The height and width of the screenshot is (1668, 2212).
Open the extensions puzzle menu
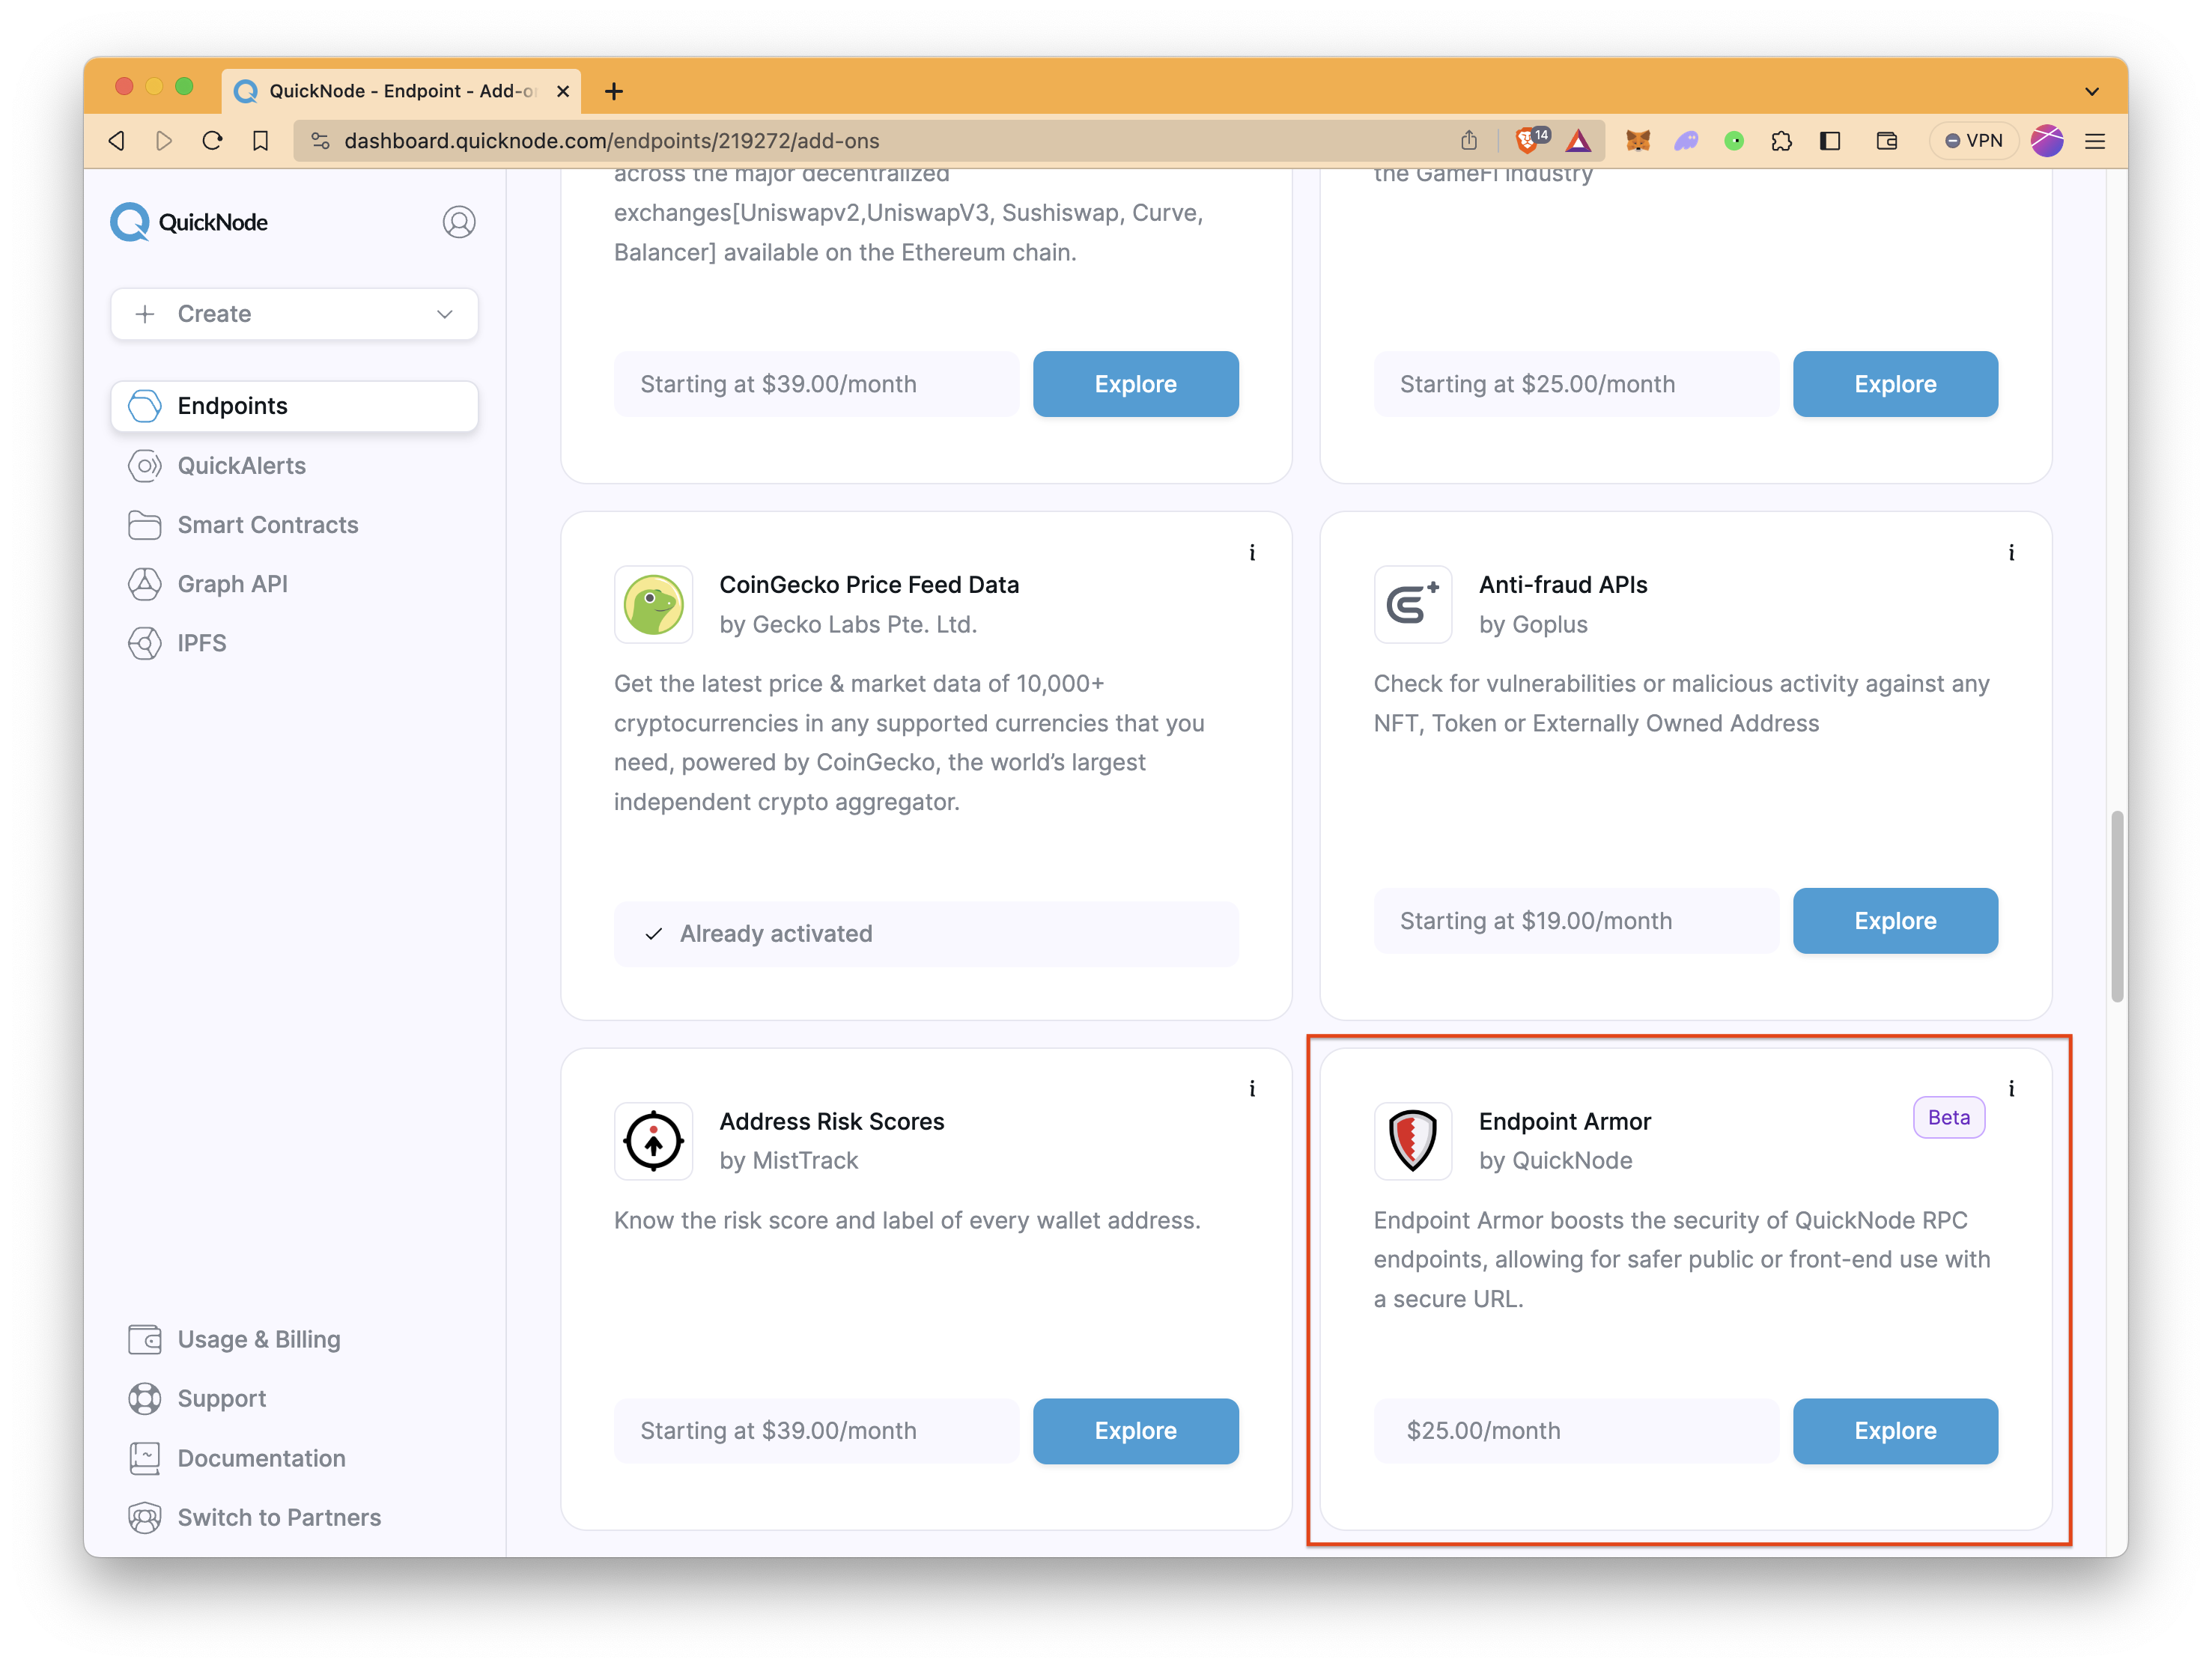tap(1781, 141)
